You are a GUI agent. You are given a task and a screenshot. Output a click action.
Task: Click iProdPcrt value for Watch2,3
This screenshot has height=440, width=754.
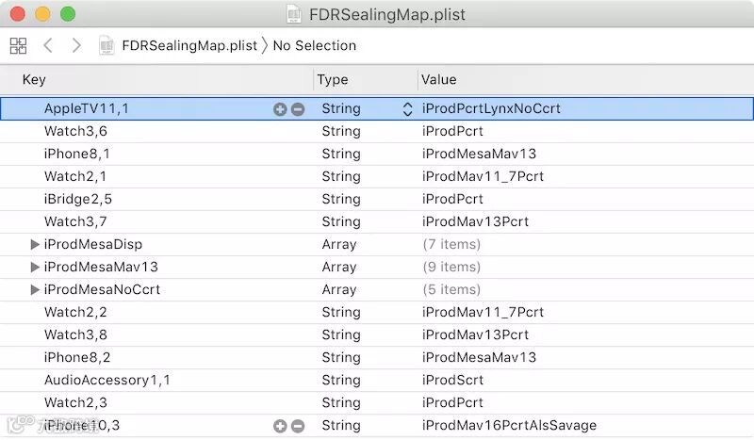(x=452, y=402)
